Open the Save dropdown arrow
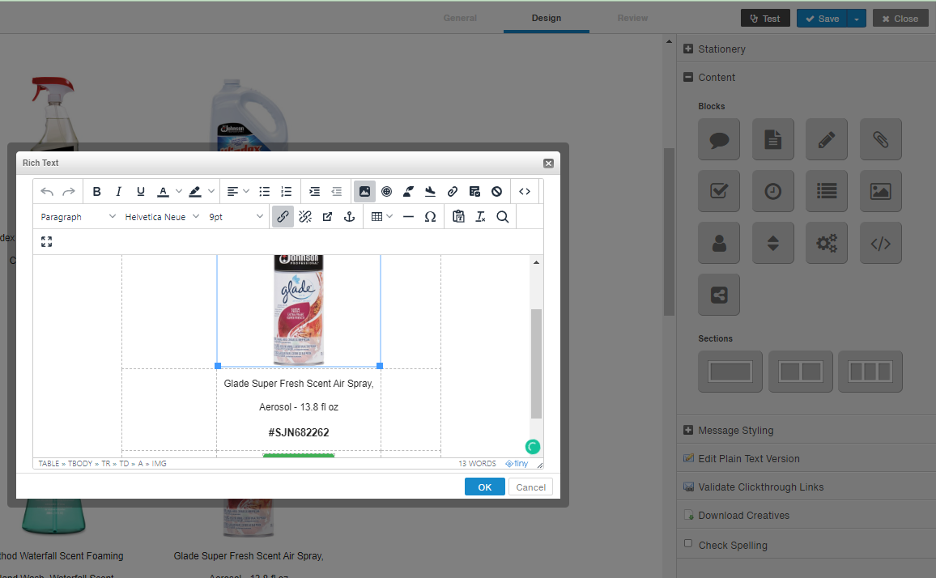 pyautogui.click(x=857, y=19)
